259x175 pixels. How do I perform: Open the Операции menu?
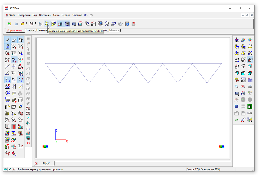pyautogui.click(x=45, y=15)
